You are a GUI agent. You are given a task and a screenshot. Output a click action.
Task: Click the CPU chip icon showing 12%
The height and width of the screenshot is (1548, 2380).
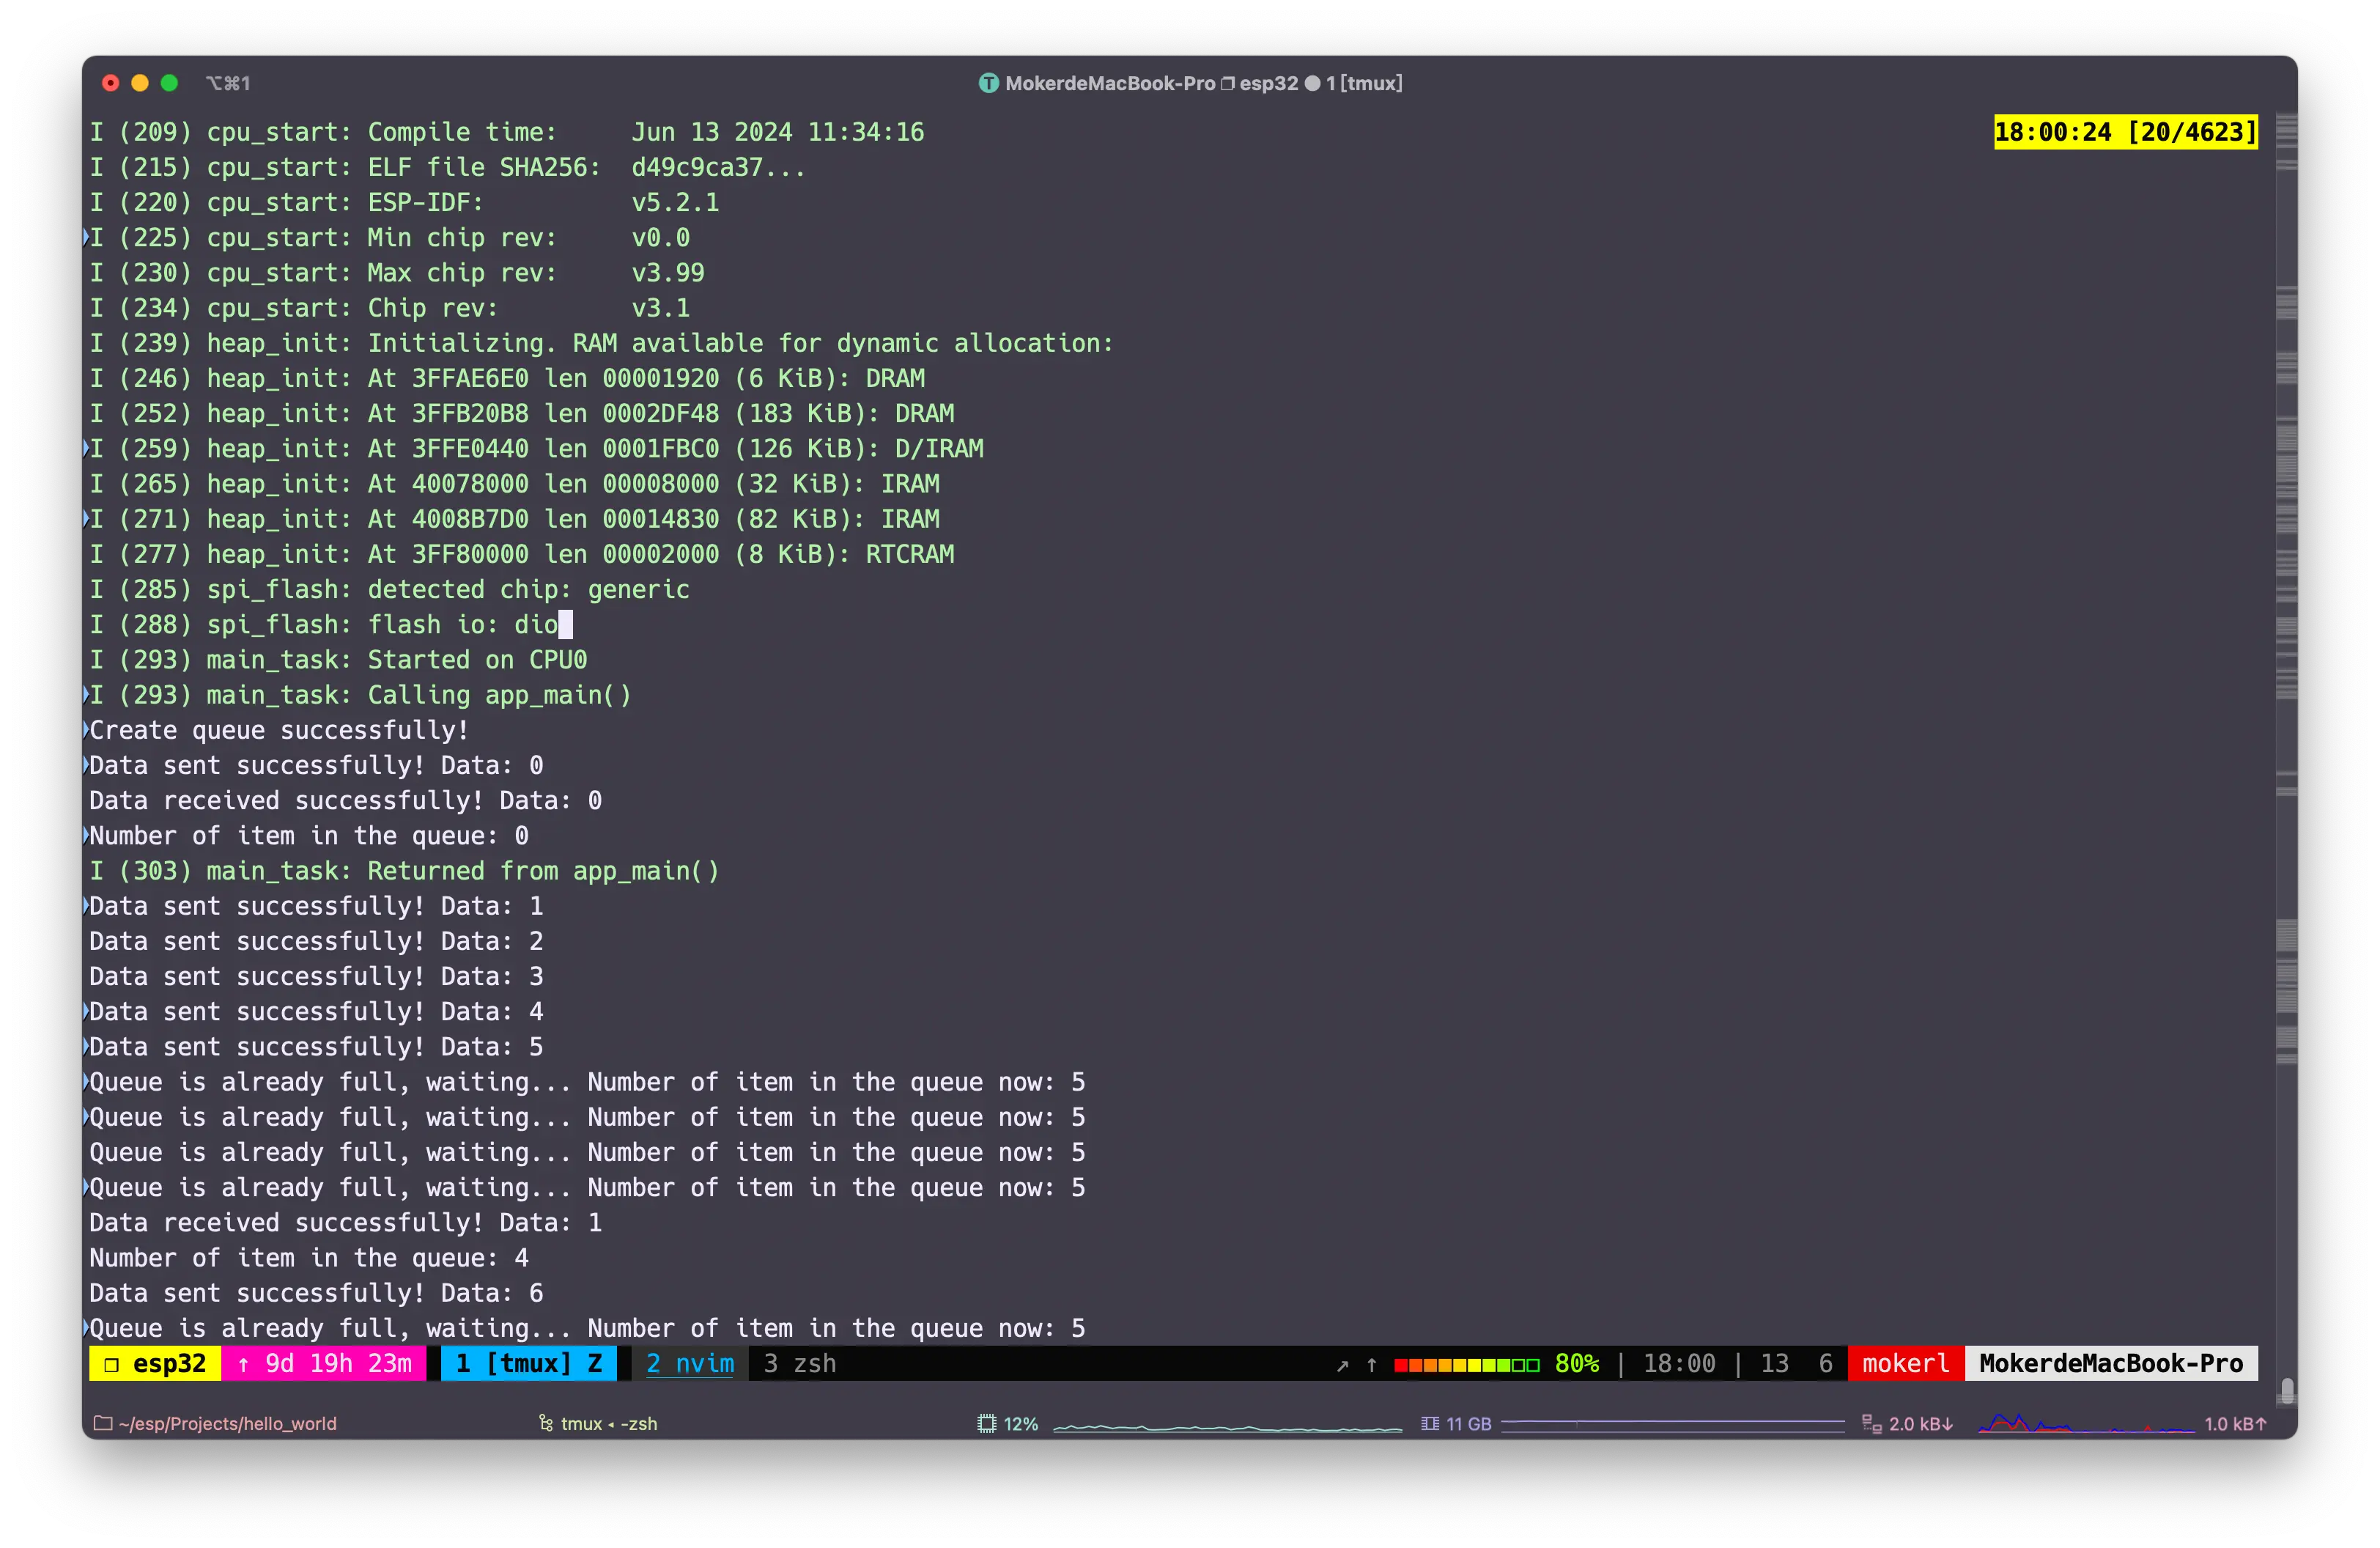point(987,1423)
